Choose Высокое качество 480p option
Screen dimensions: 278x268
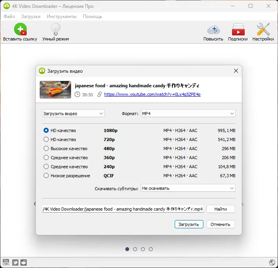(x=46, y=149)
